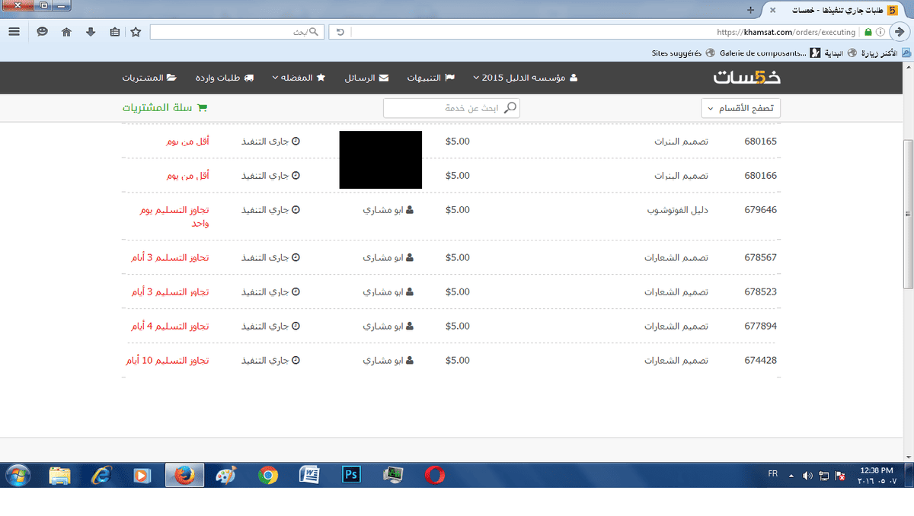Click تجاوز التسليم 4 أيام status text

click(169, 326)
